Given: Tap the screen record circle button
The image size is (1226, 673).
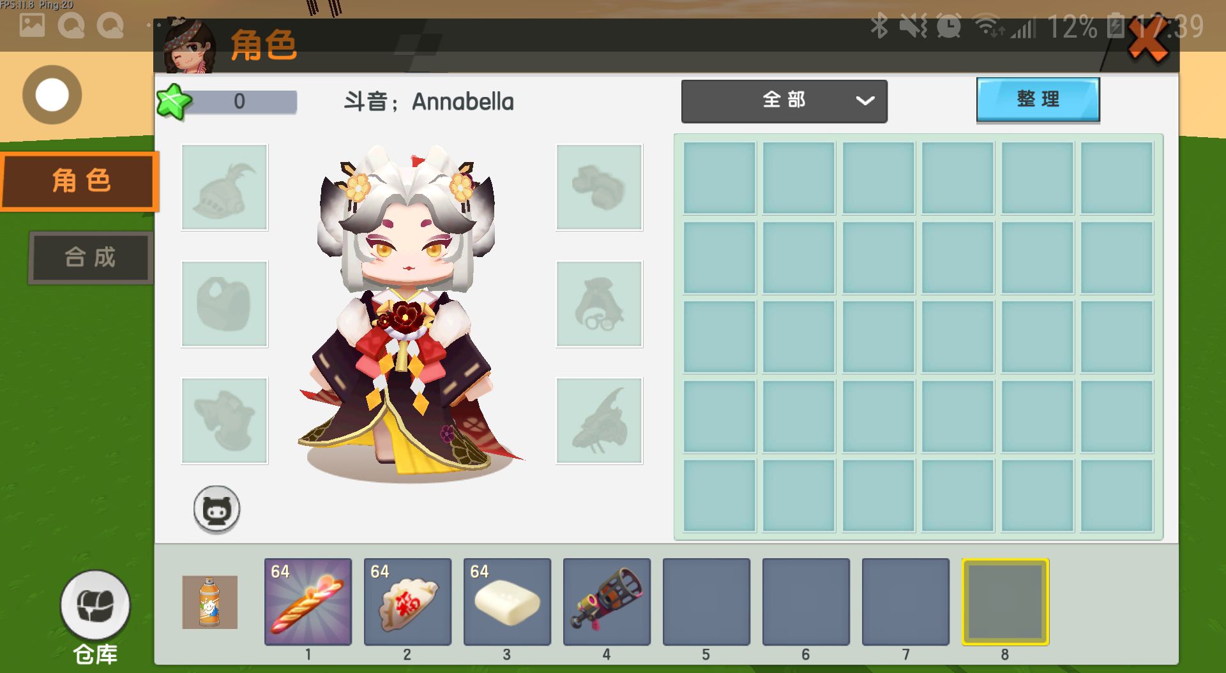Looking at the screenshot, I should point(52,95).
